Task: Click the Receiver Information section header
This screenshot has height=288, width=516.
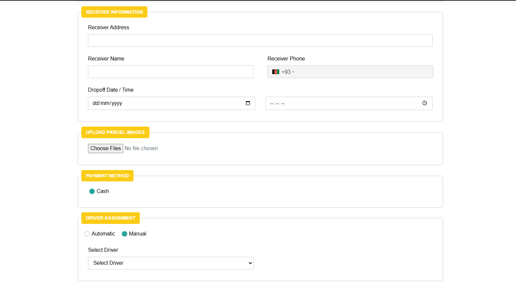Action: coord(114,12)
